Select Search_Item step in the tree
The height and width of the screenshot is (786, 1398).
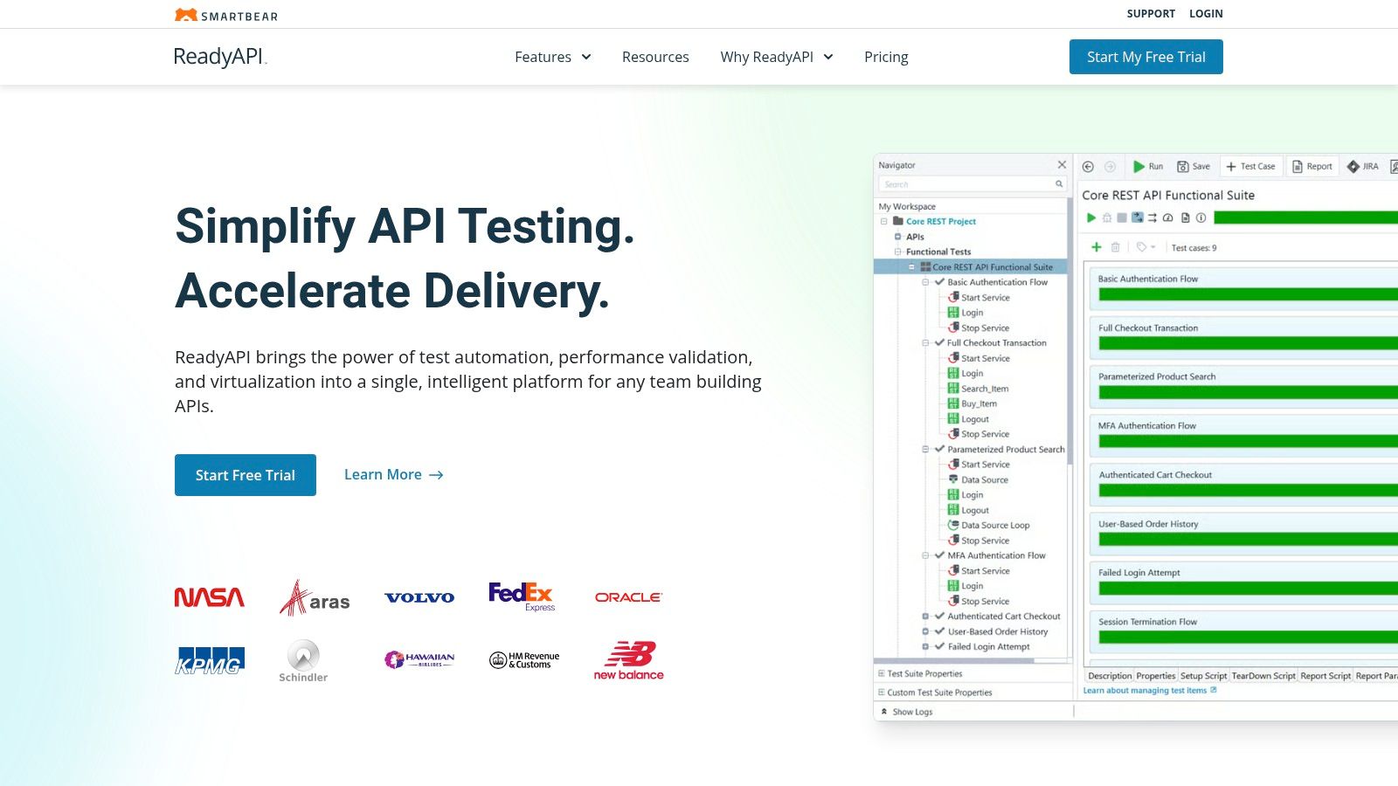point(978,389)
